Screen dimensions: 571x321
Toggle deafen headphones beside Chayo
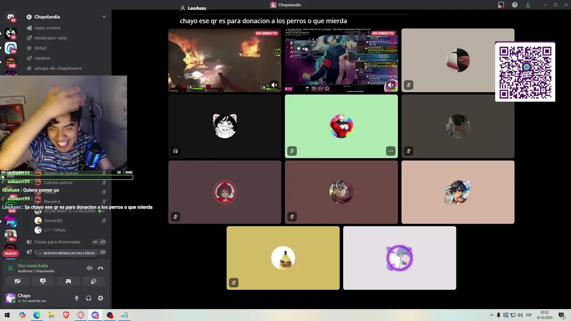pyautogui.click(x=88, y=298)
